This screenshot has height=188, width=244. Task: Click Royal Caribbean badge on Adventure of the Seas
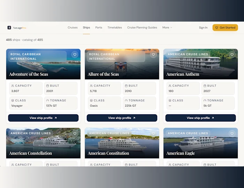point(38,56)
